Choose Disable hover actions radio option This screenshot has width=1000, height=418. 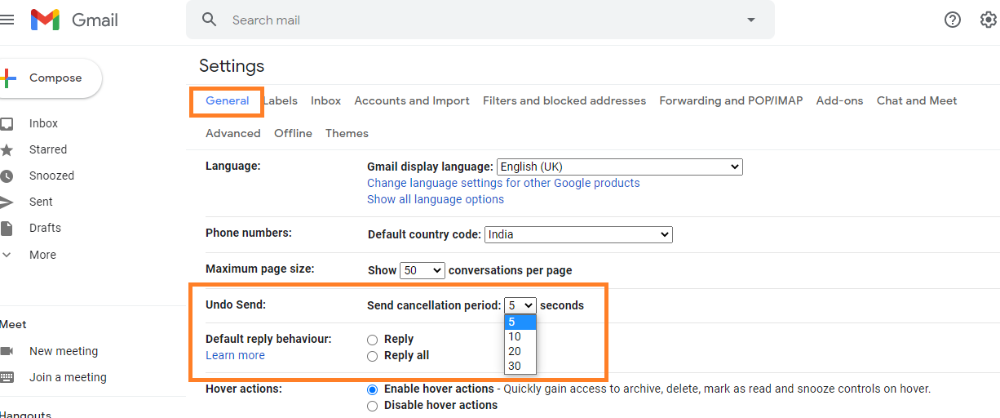[372, 406]
